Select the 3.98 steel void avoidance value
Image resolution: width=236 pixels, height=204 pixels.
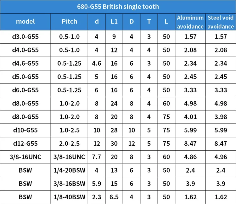coord(221,117)
